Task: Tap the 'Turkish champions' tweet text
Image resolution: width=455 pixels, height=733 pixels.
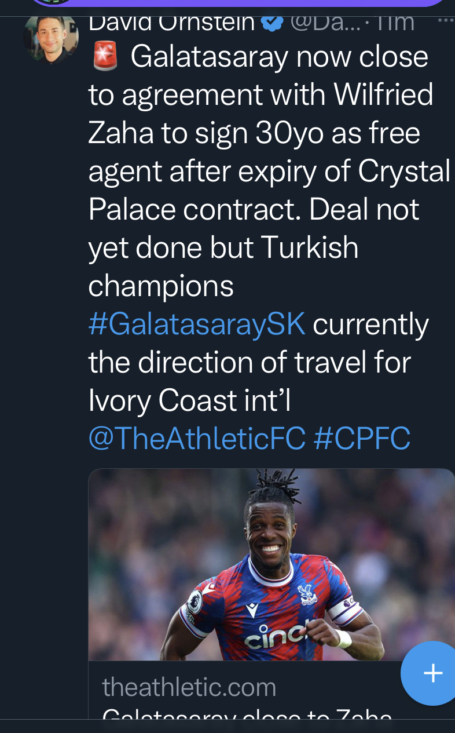Action: (223, 267)
